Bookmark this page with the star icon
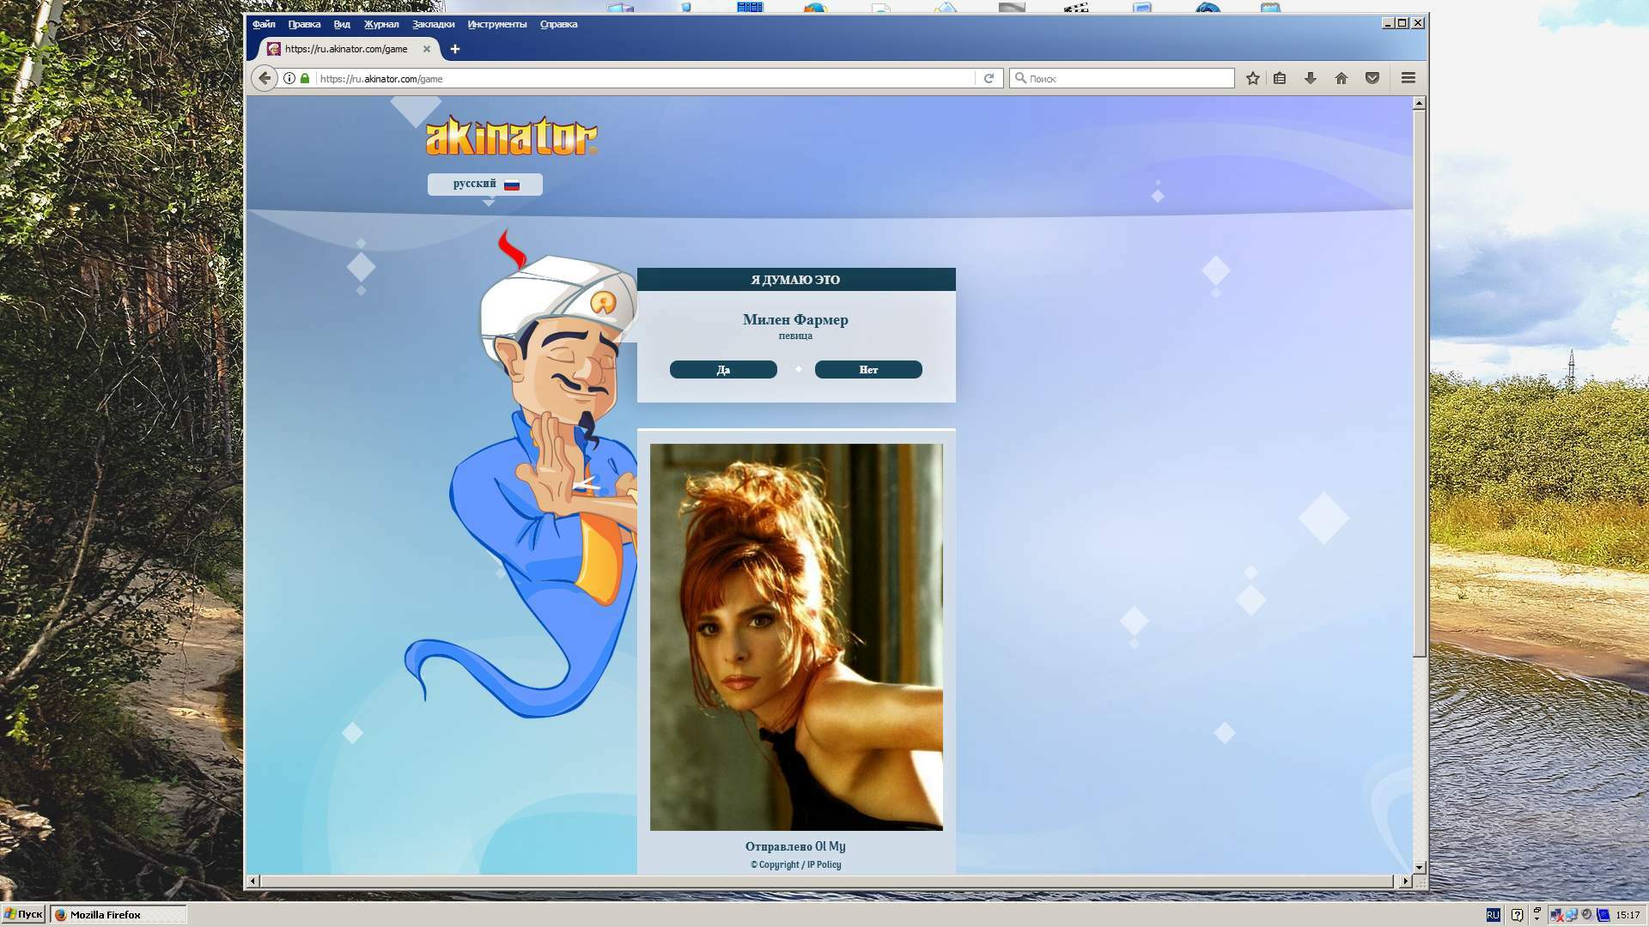The image size is (1649, 927). tap(1253, 78)
